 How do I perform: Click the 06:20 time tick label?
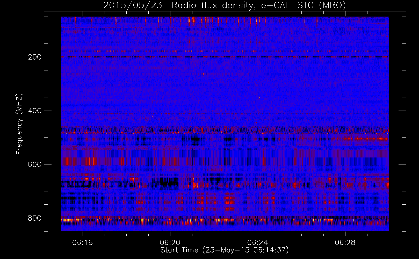pyautogui.click(x=170, y=243)
